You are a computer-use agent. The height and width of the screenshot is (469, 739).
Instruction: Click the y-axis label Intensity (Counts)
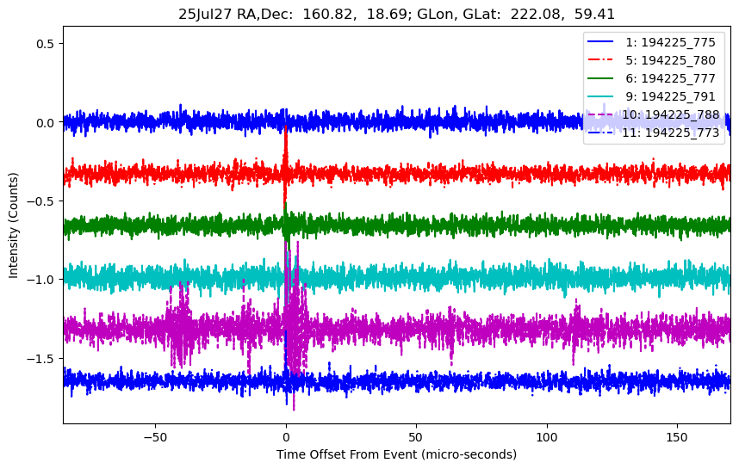[13, 225]
